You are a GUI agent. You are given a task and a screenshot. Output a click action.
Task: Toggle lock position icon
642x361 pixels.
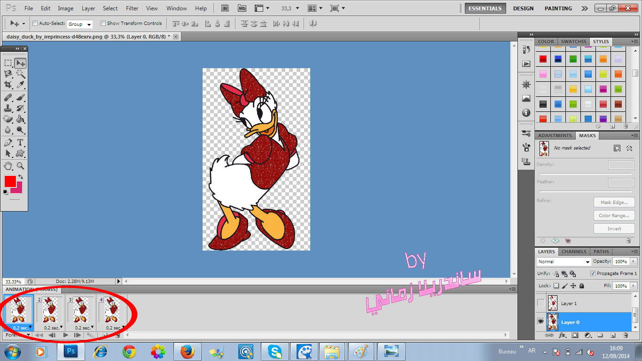(573, 286)
